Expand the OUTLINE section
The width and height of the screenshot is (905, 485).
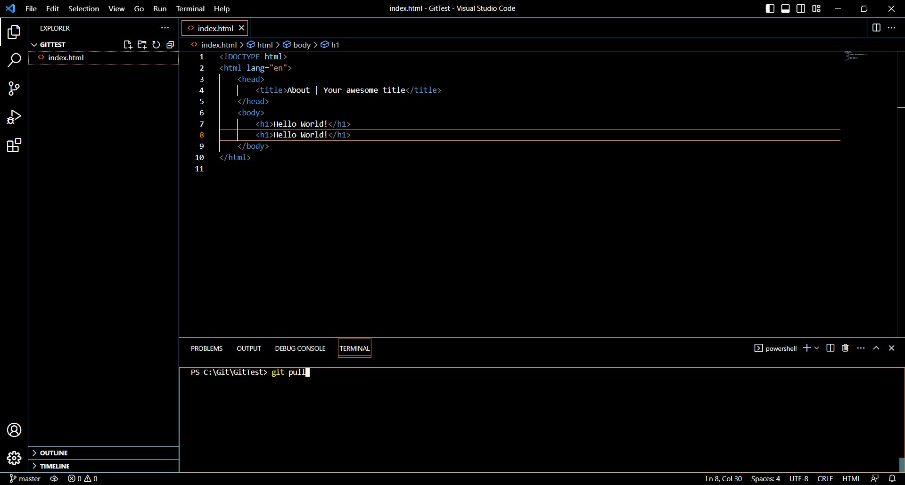click(103, 453)
